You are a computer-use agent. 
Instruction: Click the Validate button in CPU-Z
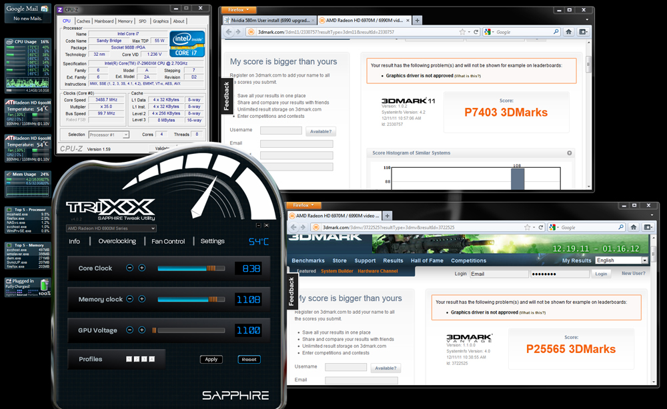(x=162, y=149)
